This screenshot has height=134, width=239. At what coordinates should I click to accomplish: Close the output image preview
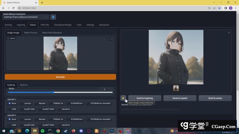[229, 32]
